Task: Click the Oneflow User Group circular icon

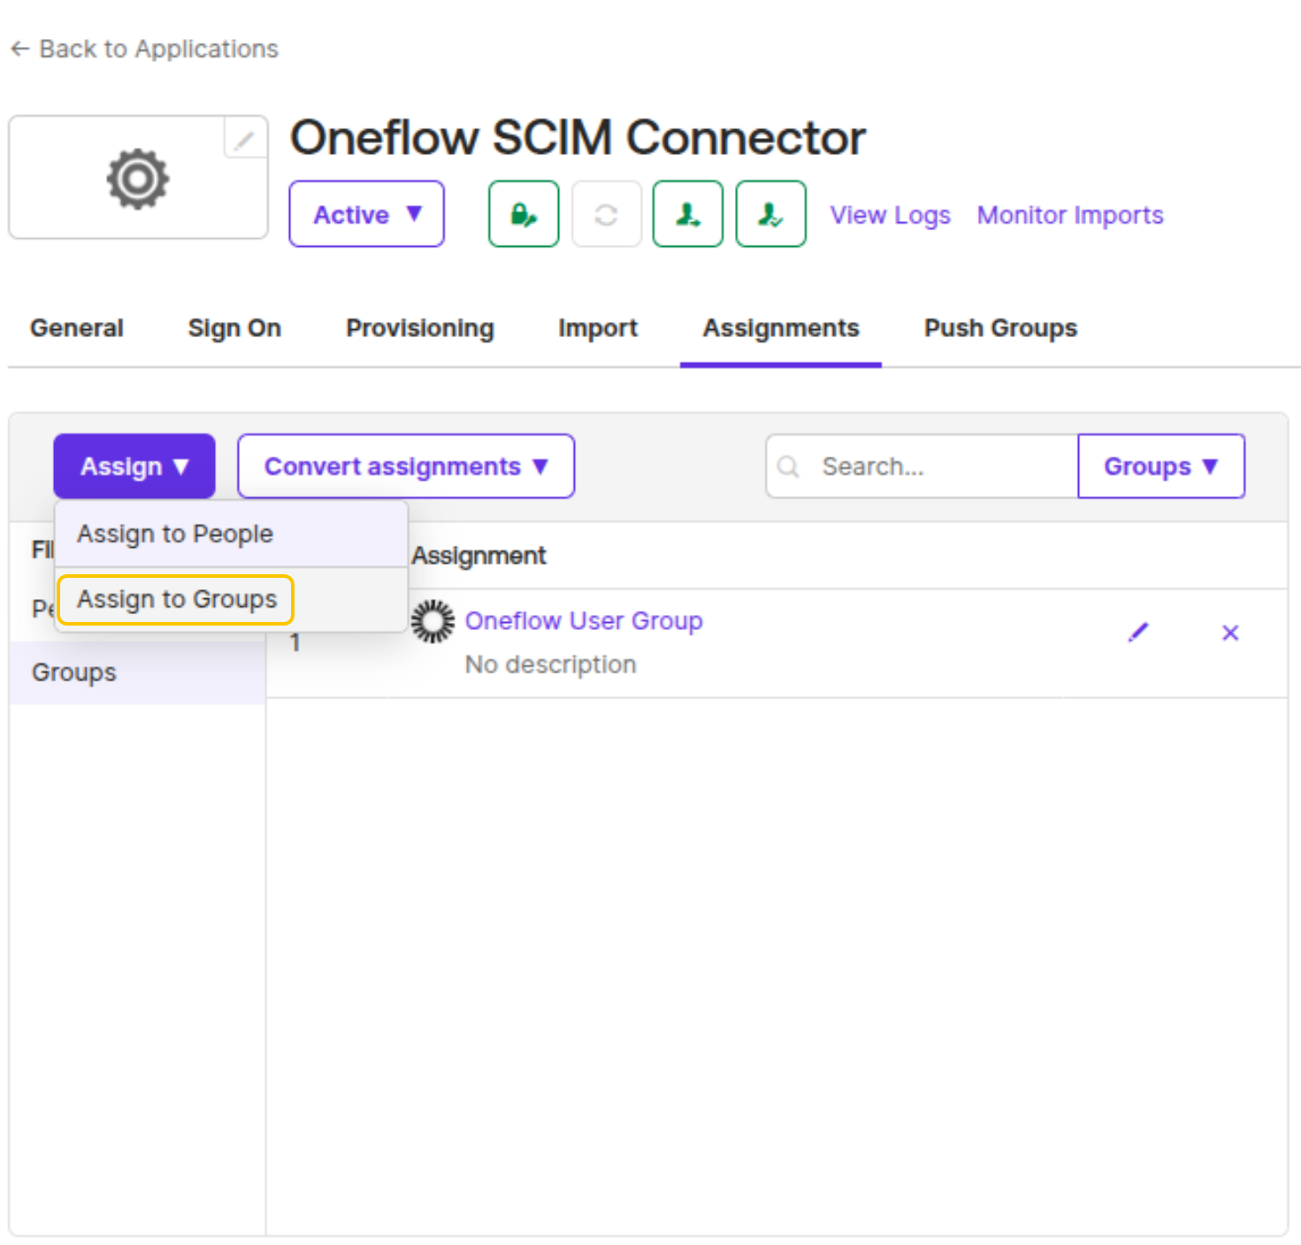Action: [433, 621]
